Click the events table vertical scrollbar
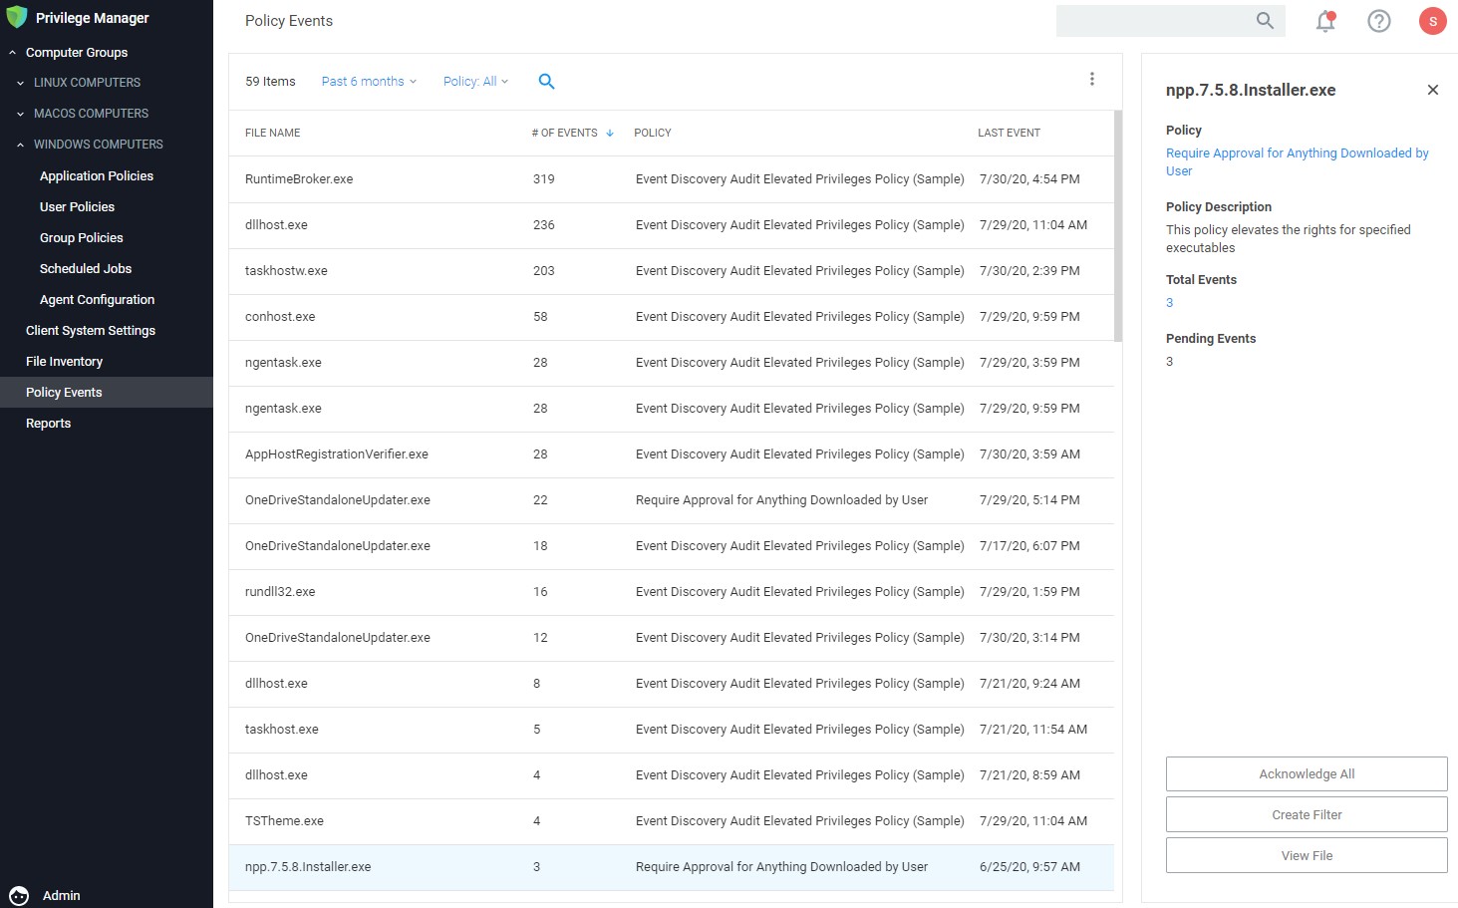1458x908 pixels. point(1118,225)
